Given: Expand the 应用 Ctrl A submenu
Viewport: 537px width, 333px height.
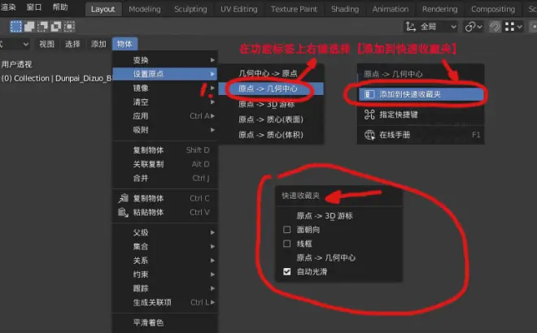Looking at the screenshot, I should pyautogui.click(x=165, y=116).
